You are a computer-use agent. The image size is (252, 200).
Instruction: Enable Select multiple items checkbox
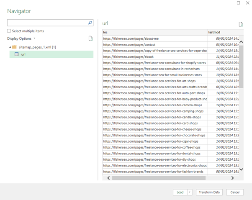point(9,31)
